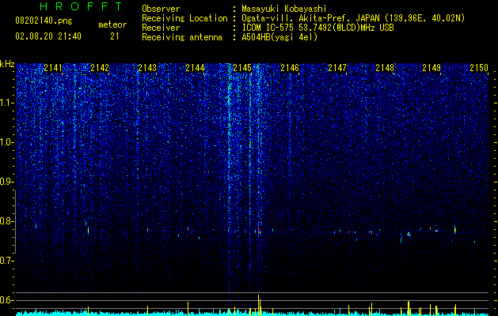Click the 2146 time marker
The height and width of the screenshot is (316, 498).
(x=290, y=68)
